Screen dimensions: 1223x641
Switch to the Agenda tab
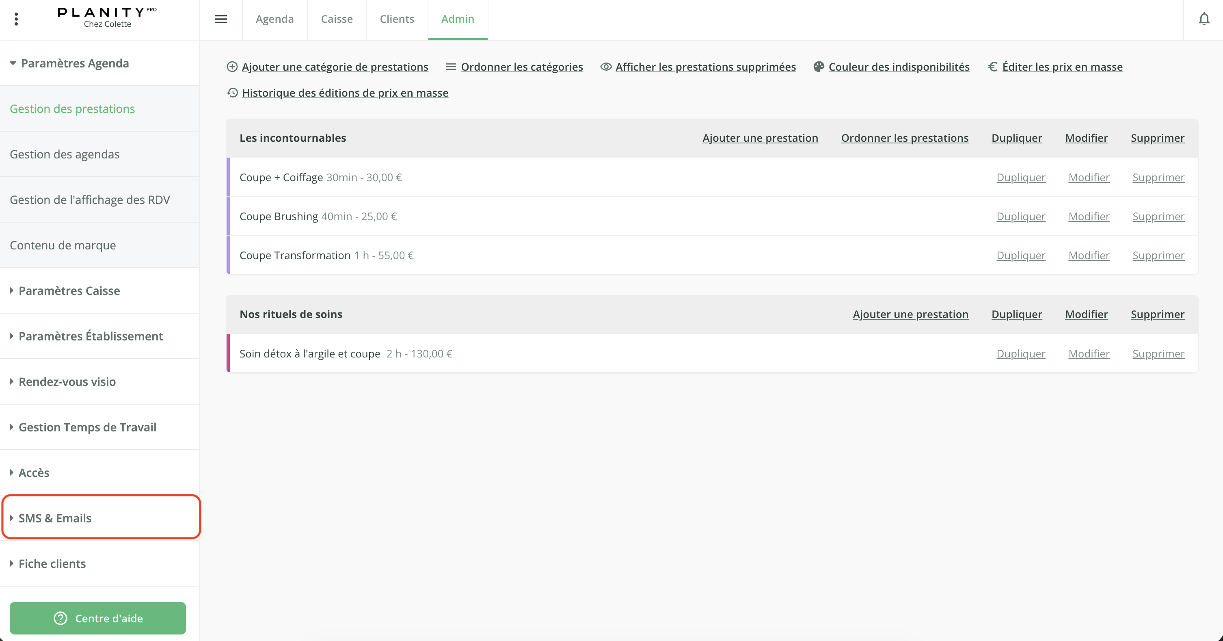tap(274, 19)
